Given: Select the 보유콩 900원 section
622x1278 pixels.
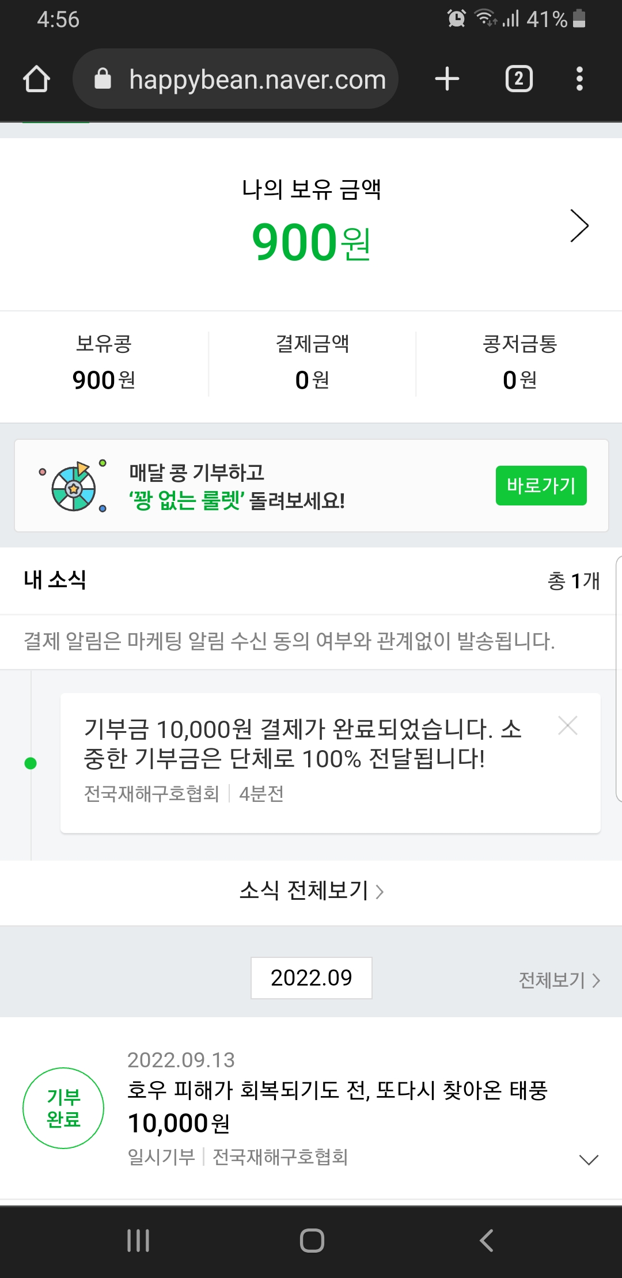Looking at the screenshot, I should 104,364.
